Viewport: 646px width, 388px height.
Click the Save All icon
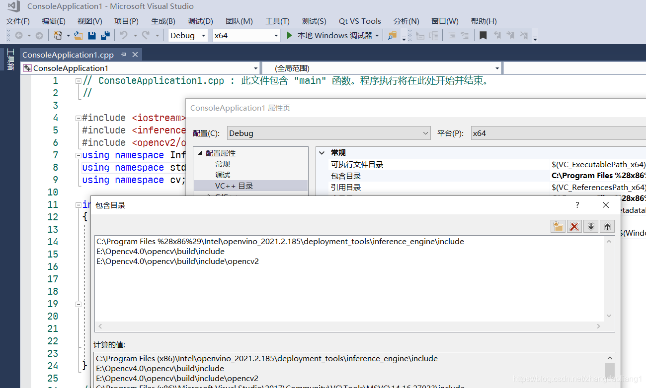point(105,36)
